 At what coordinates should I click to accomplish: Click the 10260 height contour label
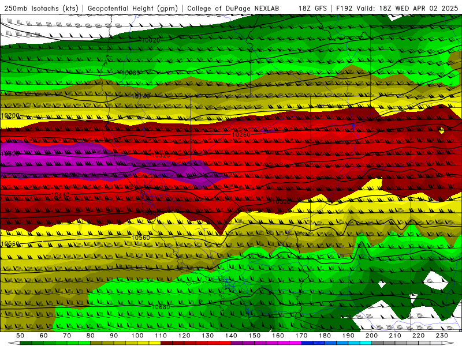coord(241,134)
